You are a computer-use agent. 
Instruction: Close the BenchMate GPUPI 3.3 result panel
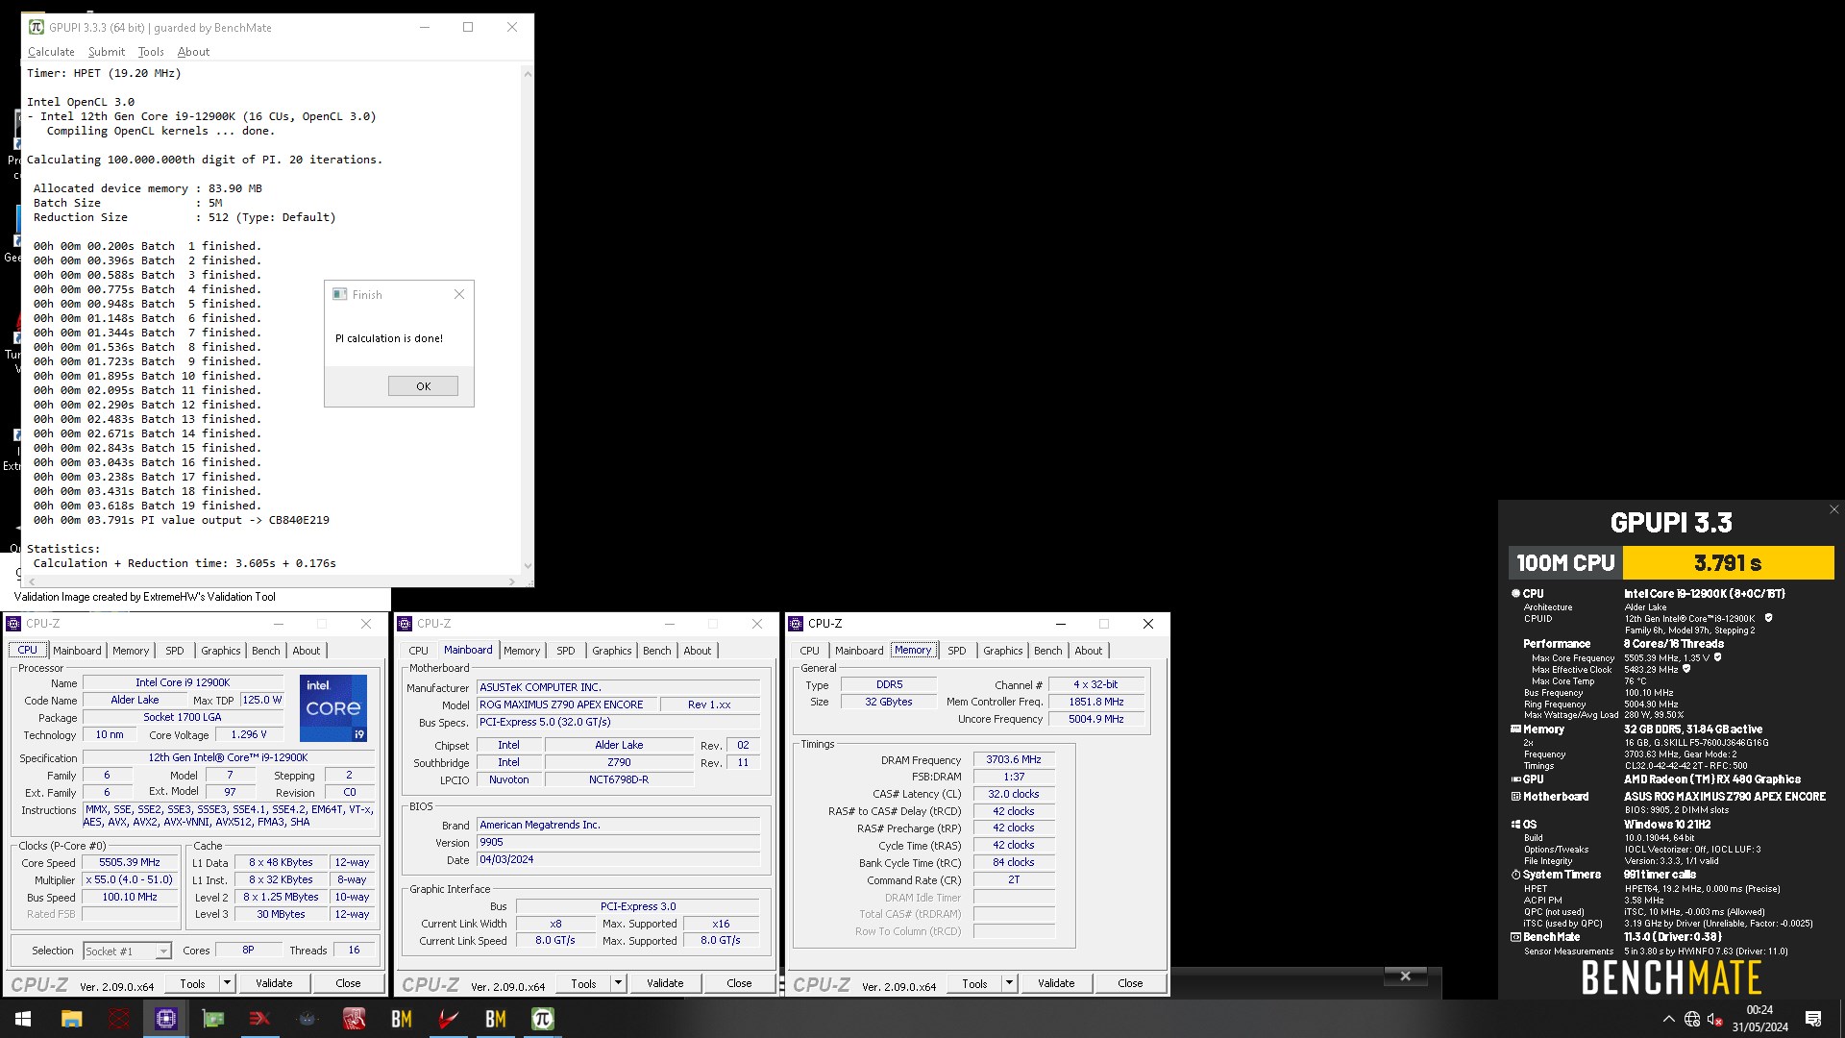pos(1833,510)
